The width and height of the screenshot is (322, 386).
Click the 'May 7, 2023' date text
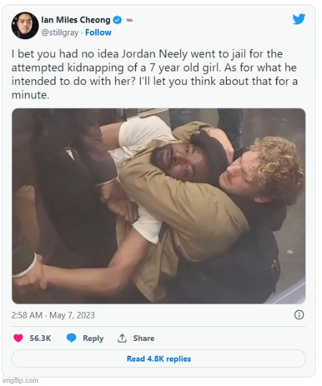click(x=72, y=315)
